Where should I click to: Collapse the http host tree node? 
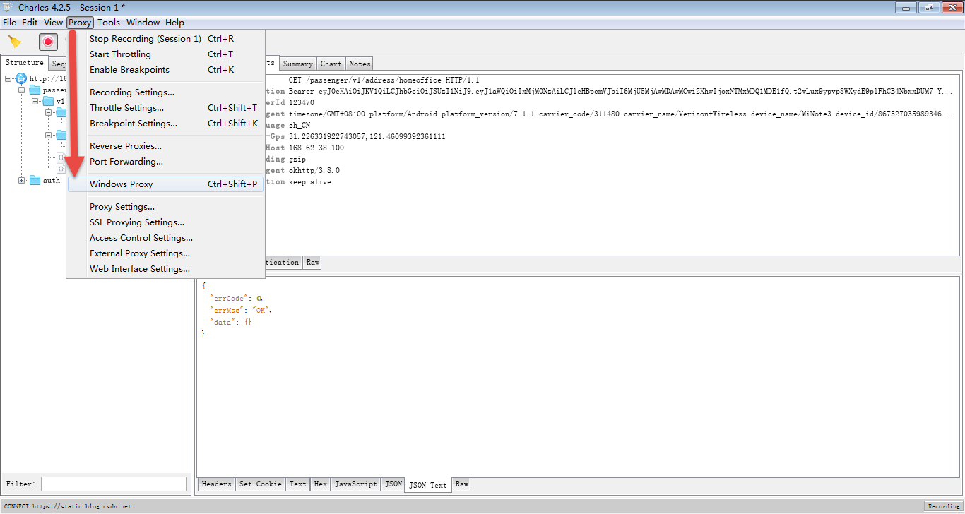[8, 78]
